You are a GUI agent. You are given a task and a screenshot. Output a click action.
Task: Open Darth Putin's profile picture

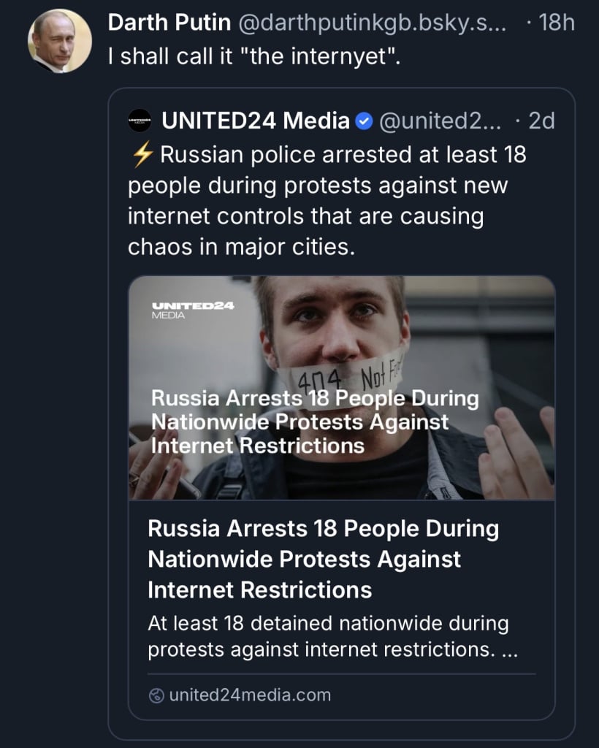click(x=60, y=41)
